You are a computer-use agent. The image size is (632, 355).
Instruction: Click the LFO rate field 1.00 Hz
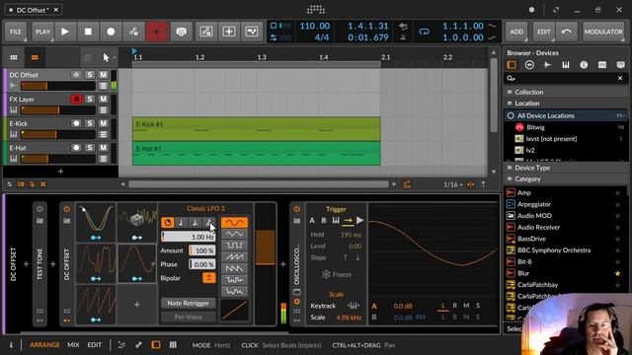(x=189, y=237)
